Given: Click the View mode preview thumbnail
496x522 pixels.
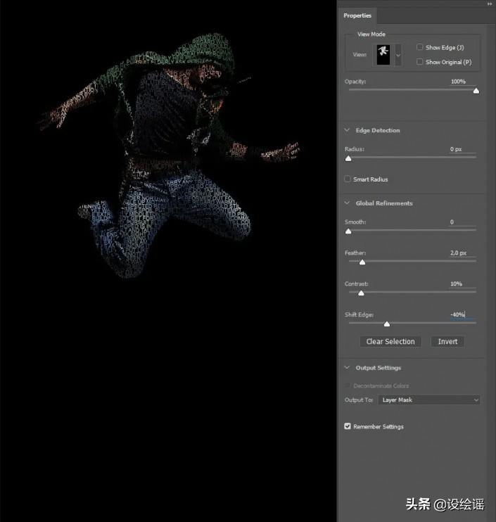Looking at the screenshot, I should (383, 54).
